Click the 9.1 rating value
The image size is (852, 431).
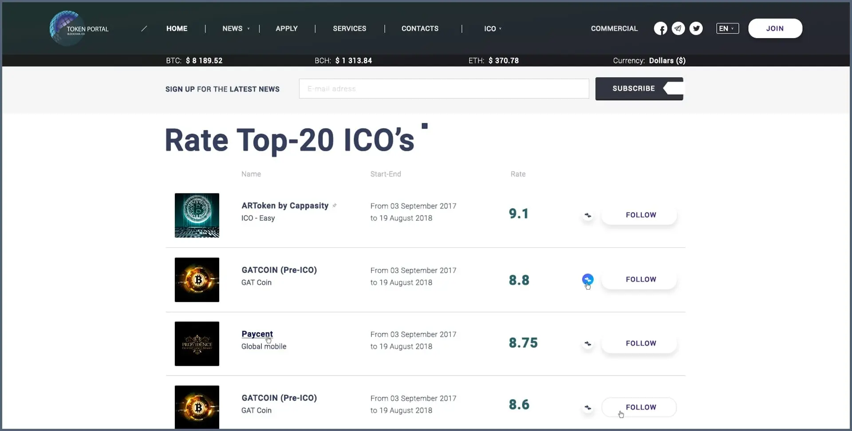click(x=518, y=214)
